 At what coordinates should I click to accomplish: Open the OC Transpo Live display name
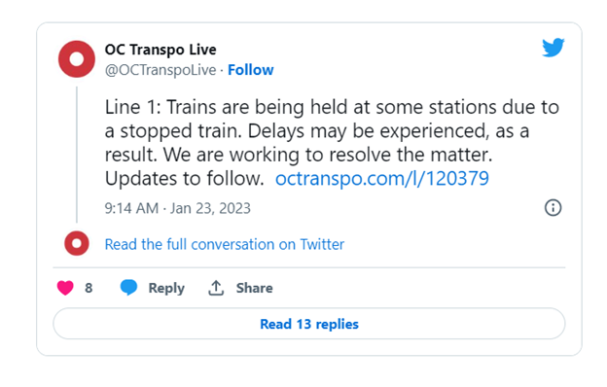pyautogui.click(x=161, y=50)
